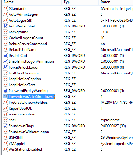This screenshot has width=133, height=155.
Task: Click the 0 0 0 Background data
Action: [104, 32]
